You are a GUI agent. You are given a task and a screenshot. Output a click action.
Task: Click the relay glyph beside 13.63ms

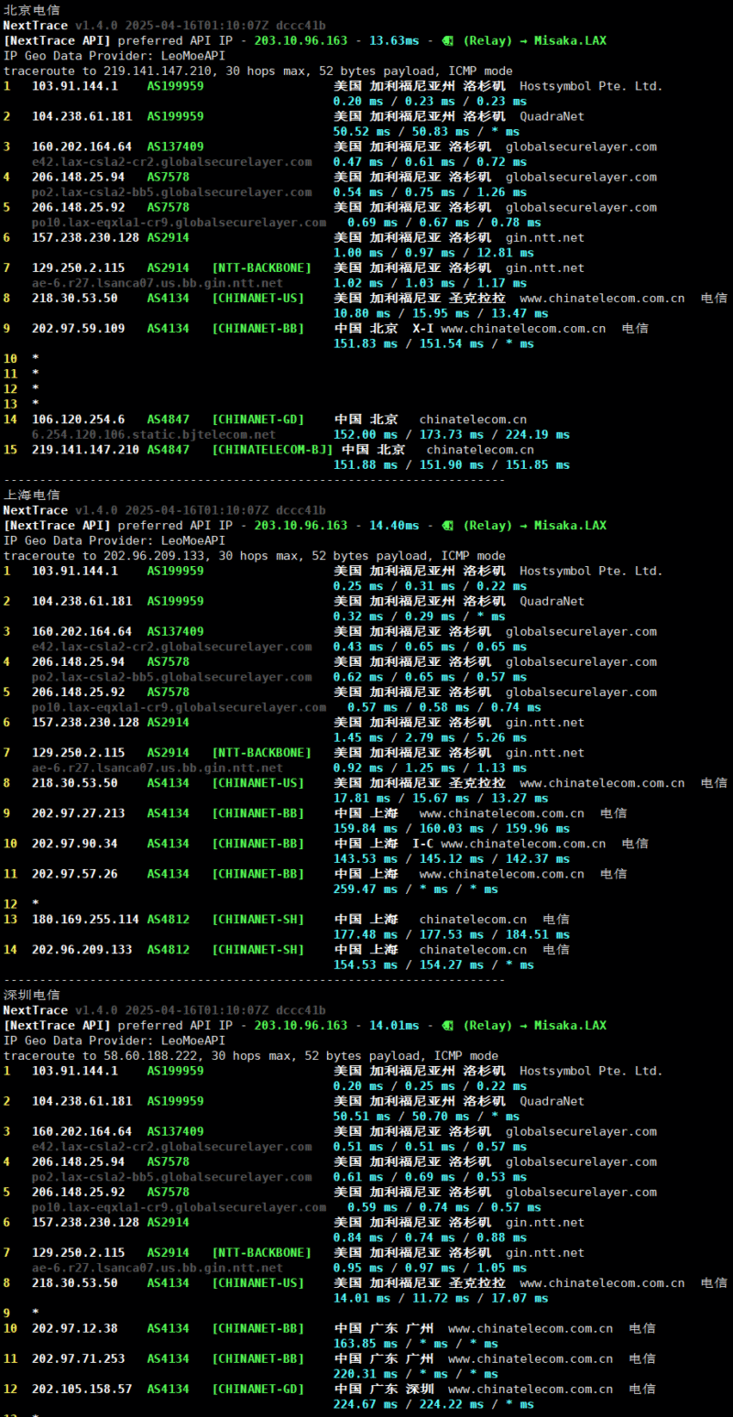point(447,40)
